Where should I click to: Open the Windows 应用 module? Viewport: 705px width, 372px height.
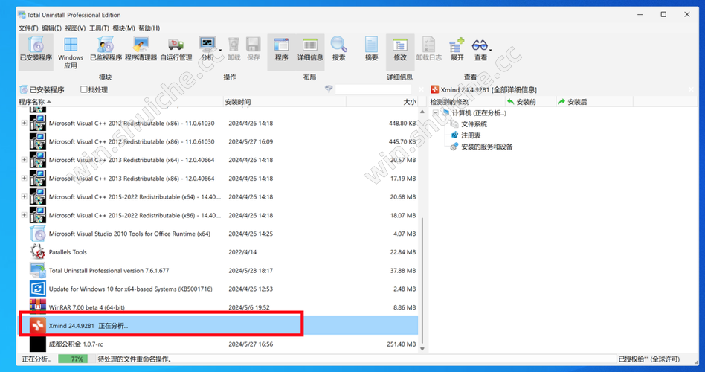click(71, 53)
